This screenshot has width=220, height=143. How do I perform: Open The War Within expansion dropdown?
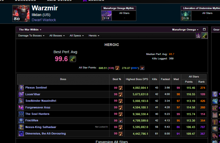coord(30,30)
